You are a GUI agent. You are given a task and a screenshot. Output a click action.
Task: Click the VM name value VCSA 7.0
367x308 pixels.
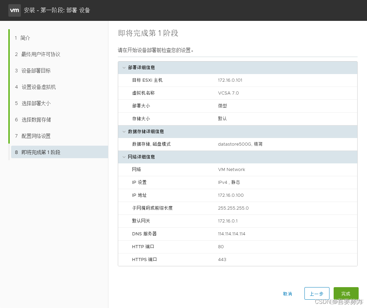click(228, 93)
